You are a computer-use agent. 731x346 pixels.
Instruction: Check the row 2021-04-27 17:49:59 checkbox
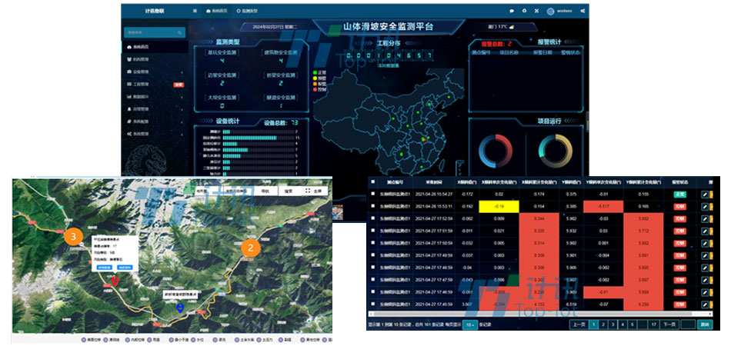coord(372,256)
